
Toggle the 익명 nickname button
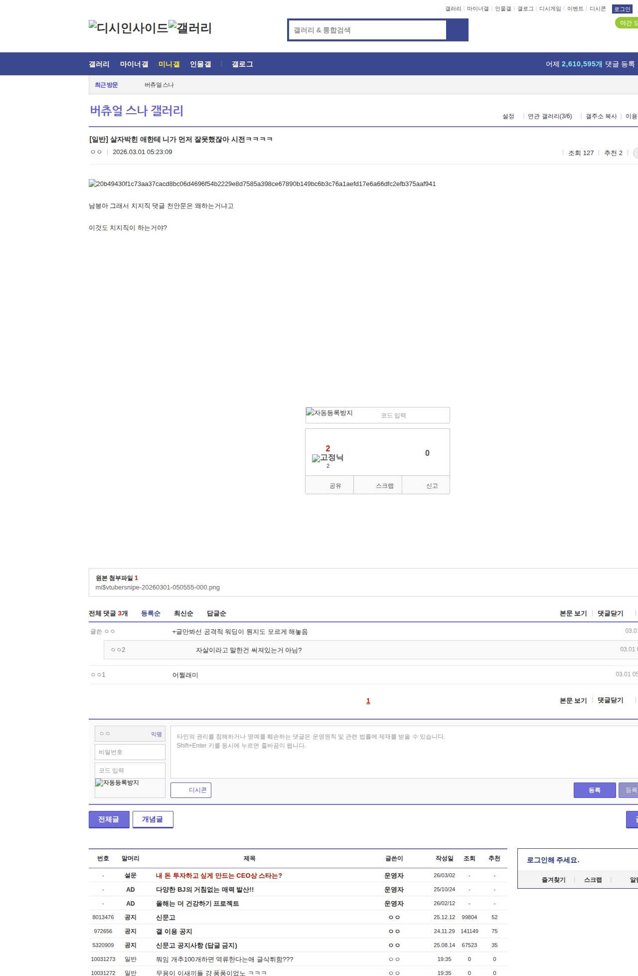pos(157,734)
